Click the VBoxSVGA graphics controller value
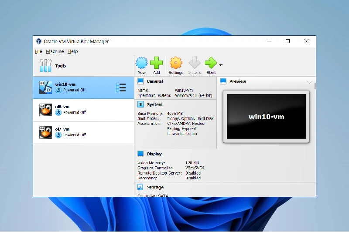 tap(195, 168)
